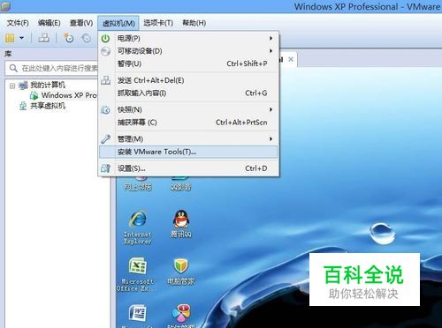Select 设置(S)... menu item

click(188, 168)
